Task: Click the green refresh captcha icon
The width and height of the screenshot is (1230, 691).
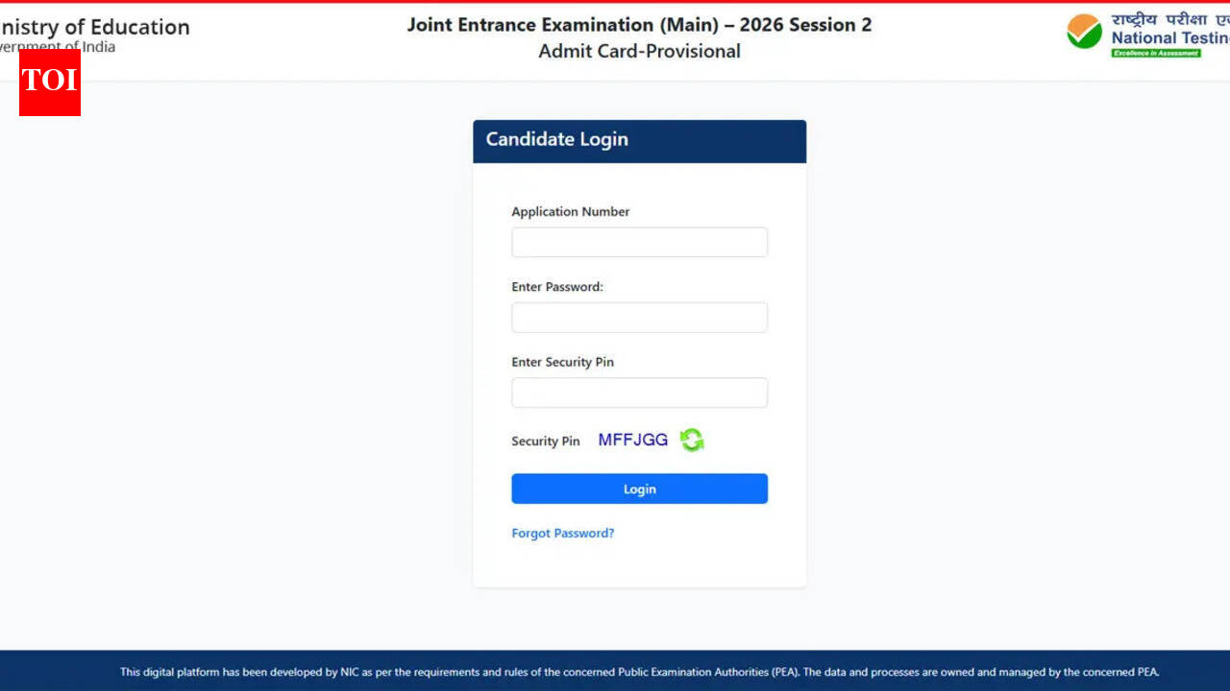Action: pyautogui.click(x=692, y=441)
